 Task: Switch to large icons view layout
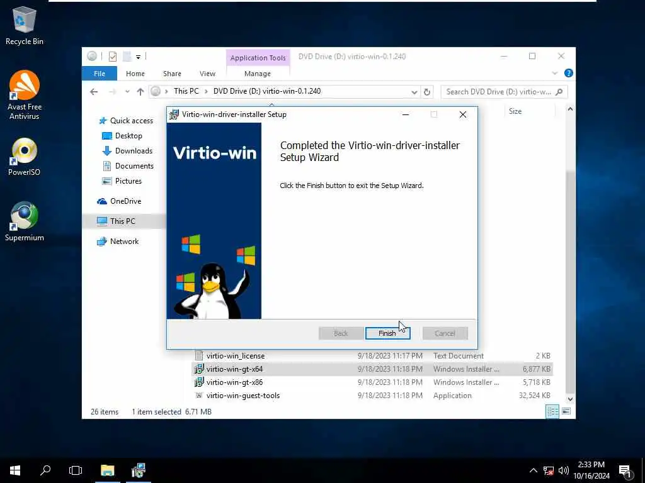[566, 411]
